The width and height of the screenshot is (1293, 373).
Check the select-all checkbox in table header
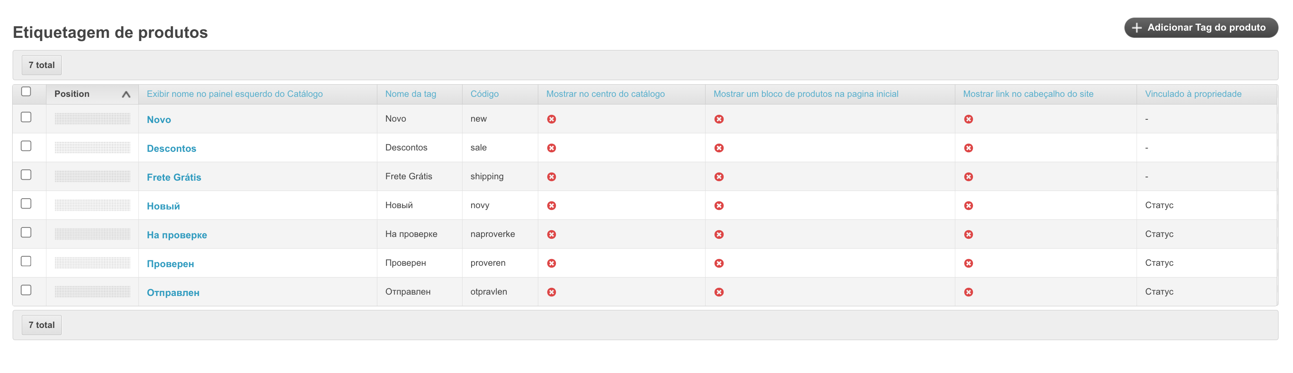pos(26,91)
